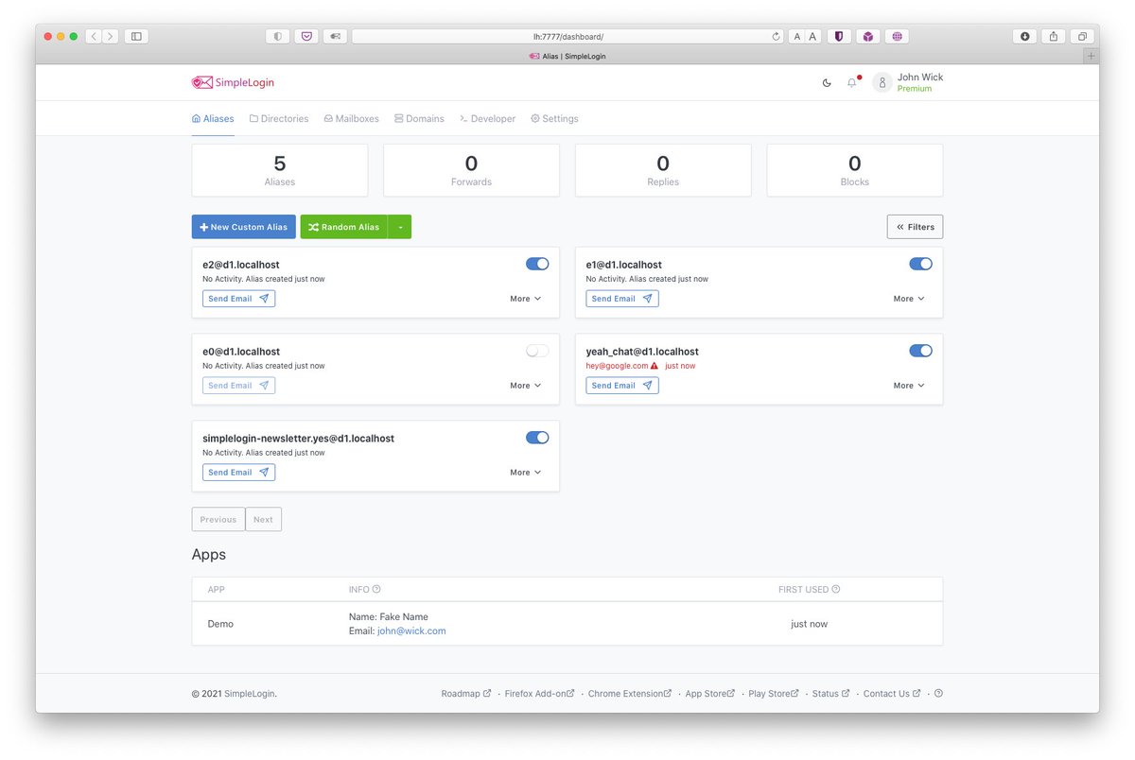1135x760 pixels.
Task: Click the gear icon beside Settings
Action: pos(536,118)
